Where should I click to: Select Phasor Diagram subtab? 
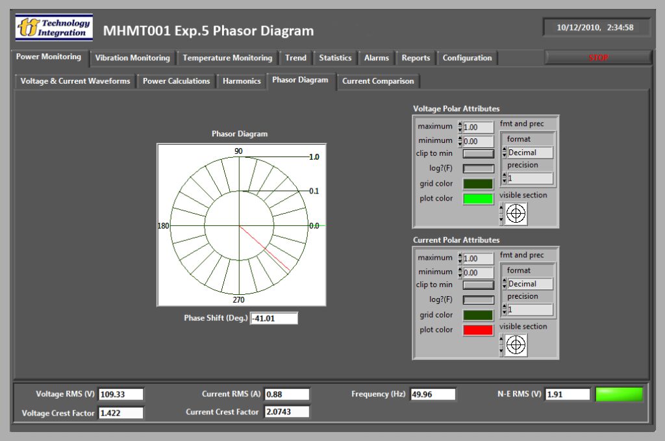tap(300, 80)
